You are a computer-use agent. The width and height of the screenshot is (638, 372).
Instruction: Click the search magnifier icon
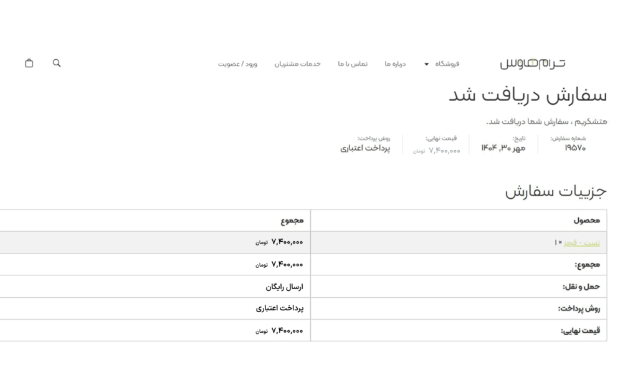(57, 63)
